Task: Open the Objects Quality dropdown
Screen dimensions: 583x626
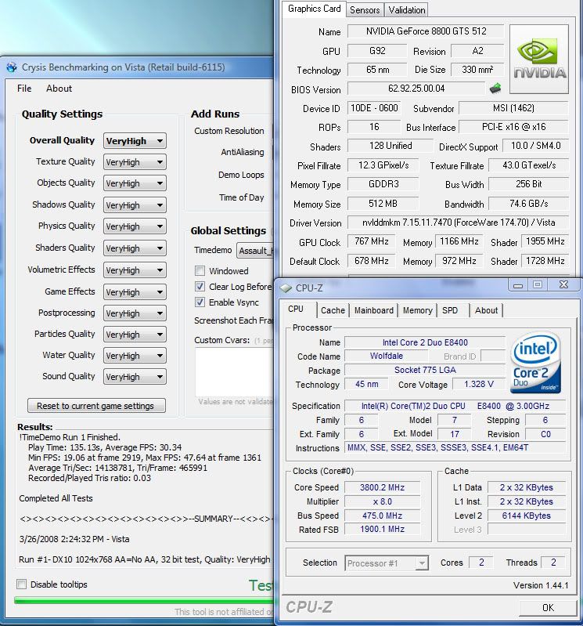Action: pyautogui.click(x=135, y=183)
